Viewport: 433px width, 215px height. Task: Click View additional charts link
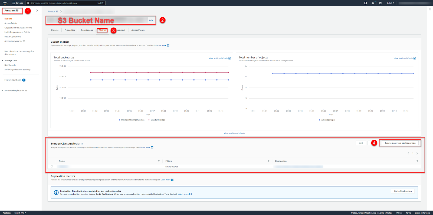pos(234,133)
